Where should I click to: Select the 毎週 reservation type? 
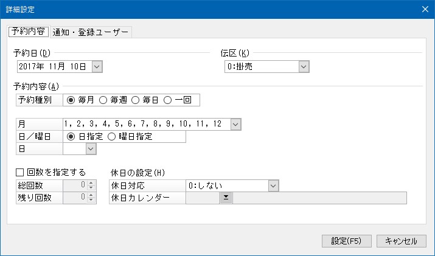pyautogui.click(x=103, y=100)
